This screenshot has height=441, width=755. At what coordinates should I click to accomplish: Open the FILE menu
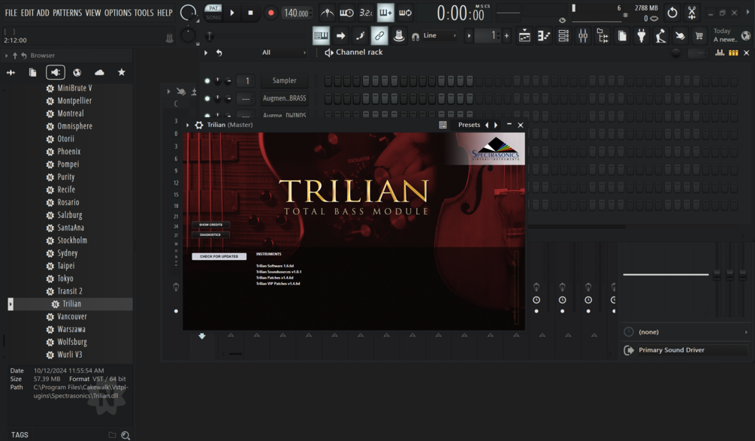(x=11, y=13)
